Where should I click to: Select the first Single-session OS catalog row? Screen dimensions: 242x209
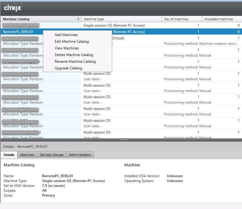pos(122,25)
